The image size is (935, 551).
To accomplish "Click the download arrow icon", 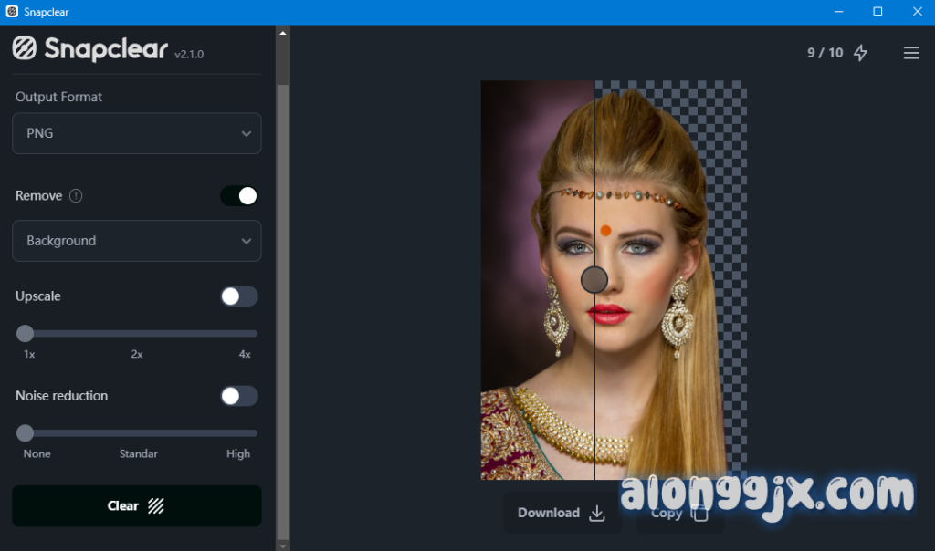I will click(x=597, y=513).
